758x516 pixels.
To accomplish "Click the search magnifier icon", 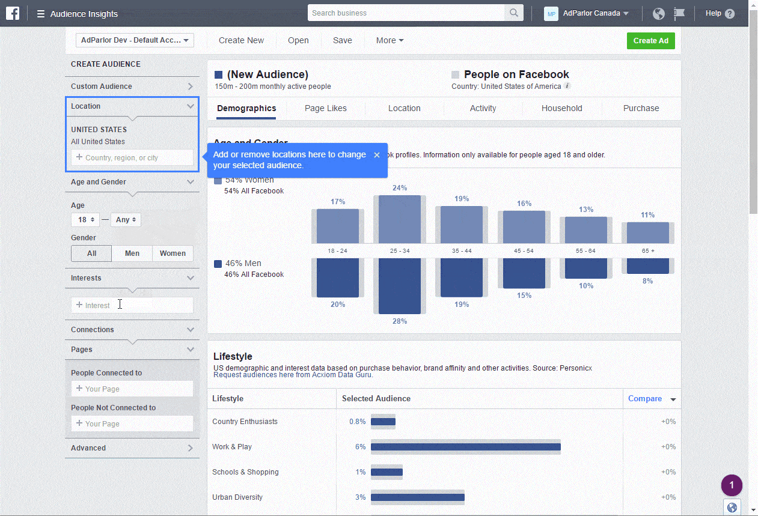I will click(x=514, y=13).
